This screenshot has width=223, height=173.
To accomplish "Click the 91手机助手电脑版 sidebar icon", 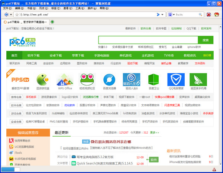I will 11,159.
